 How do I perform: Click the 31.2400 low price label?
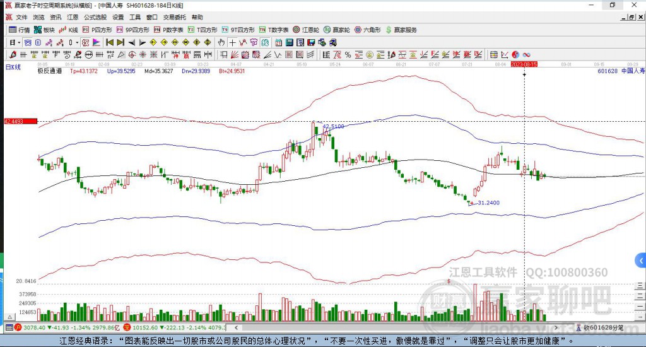[489, 203]
